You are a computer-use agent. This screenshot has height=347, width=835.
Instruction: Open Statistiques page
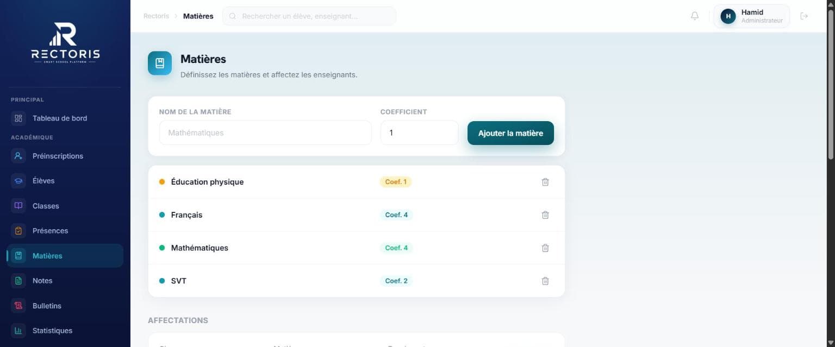tap(65, 331)
